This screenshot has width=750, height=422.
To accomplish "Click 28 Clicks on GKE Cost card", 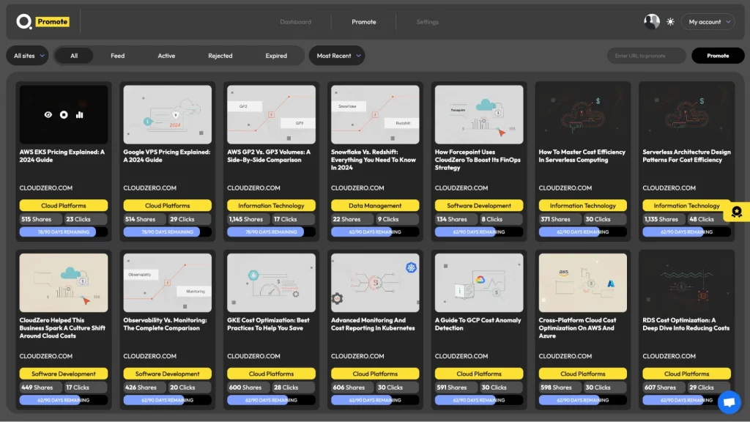I will pyautogui.click(x=293, y=388).
